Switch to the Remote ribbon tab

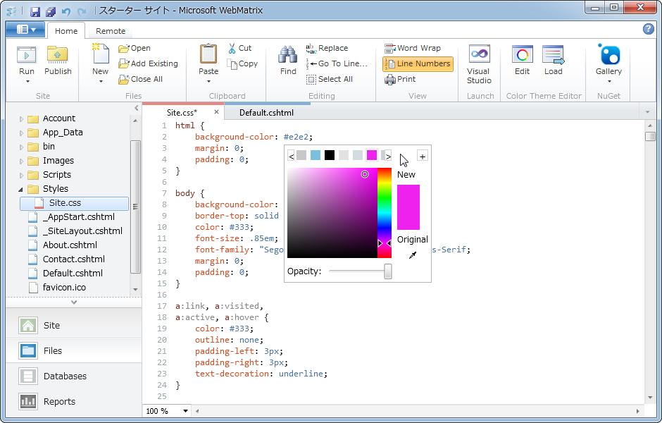(x=111, y=31)
